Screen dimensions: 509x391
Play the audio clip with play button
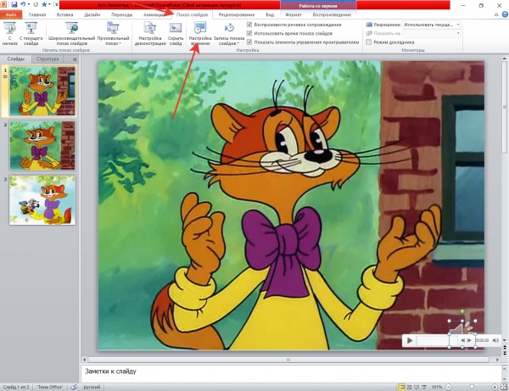coord(410,340)
